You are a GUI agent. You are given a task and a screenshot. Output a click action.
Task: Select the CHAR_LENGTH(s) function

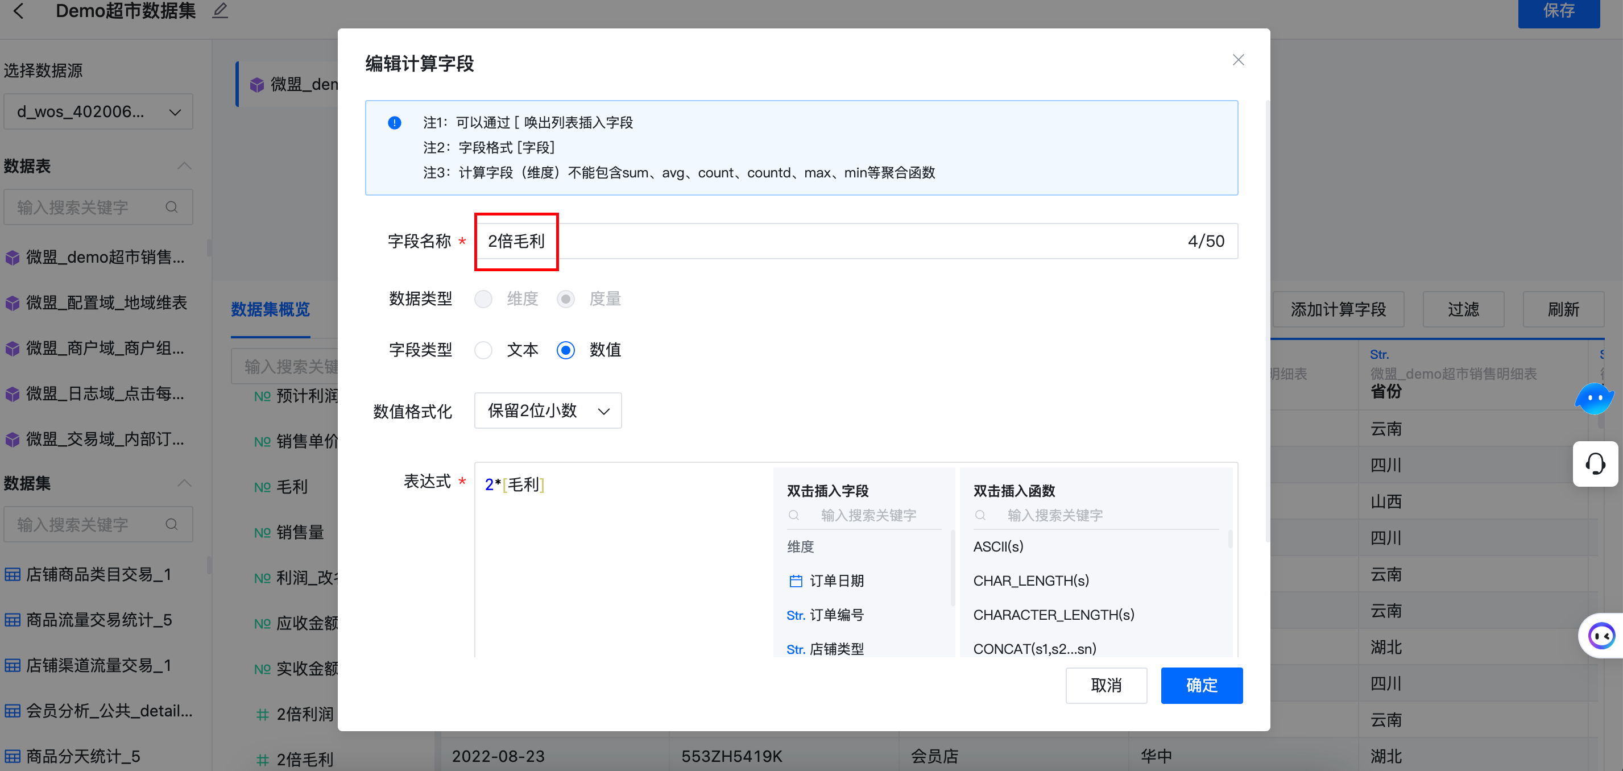coord(1031,581)
